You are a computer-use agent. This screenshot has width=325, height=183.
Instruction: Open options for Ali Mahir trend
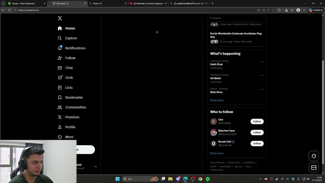pos(262,75)
